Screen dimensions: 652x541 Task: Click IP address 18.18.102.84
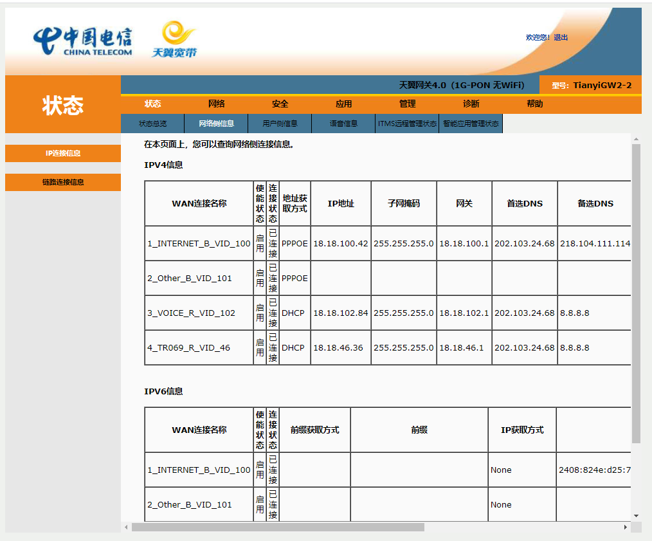[341, 313]
